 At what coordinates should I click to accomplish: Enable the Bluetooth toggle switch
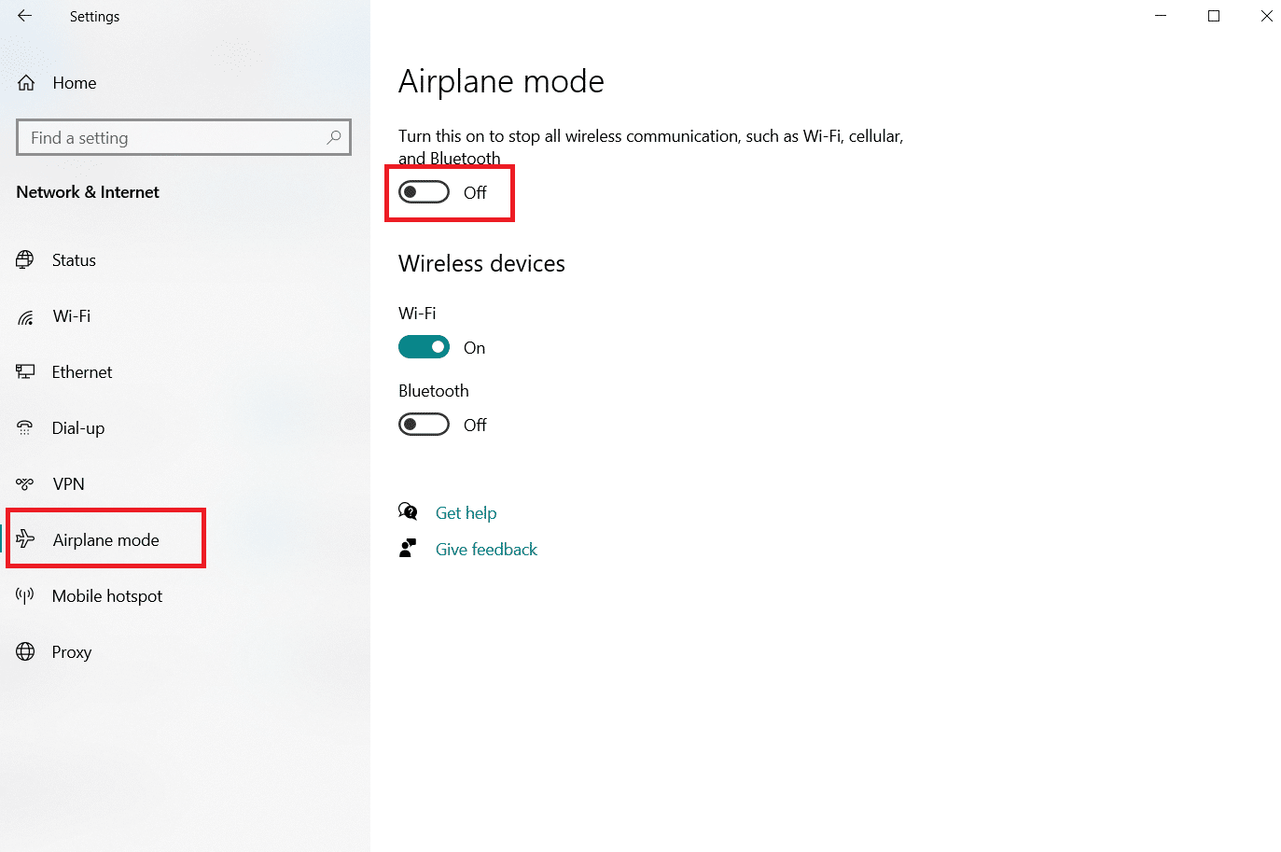point(424,425)
